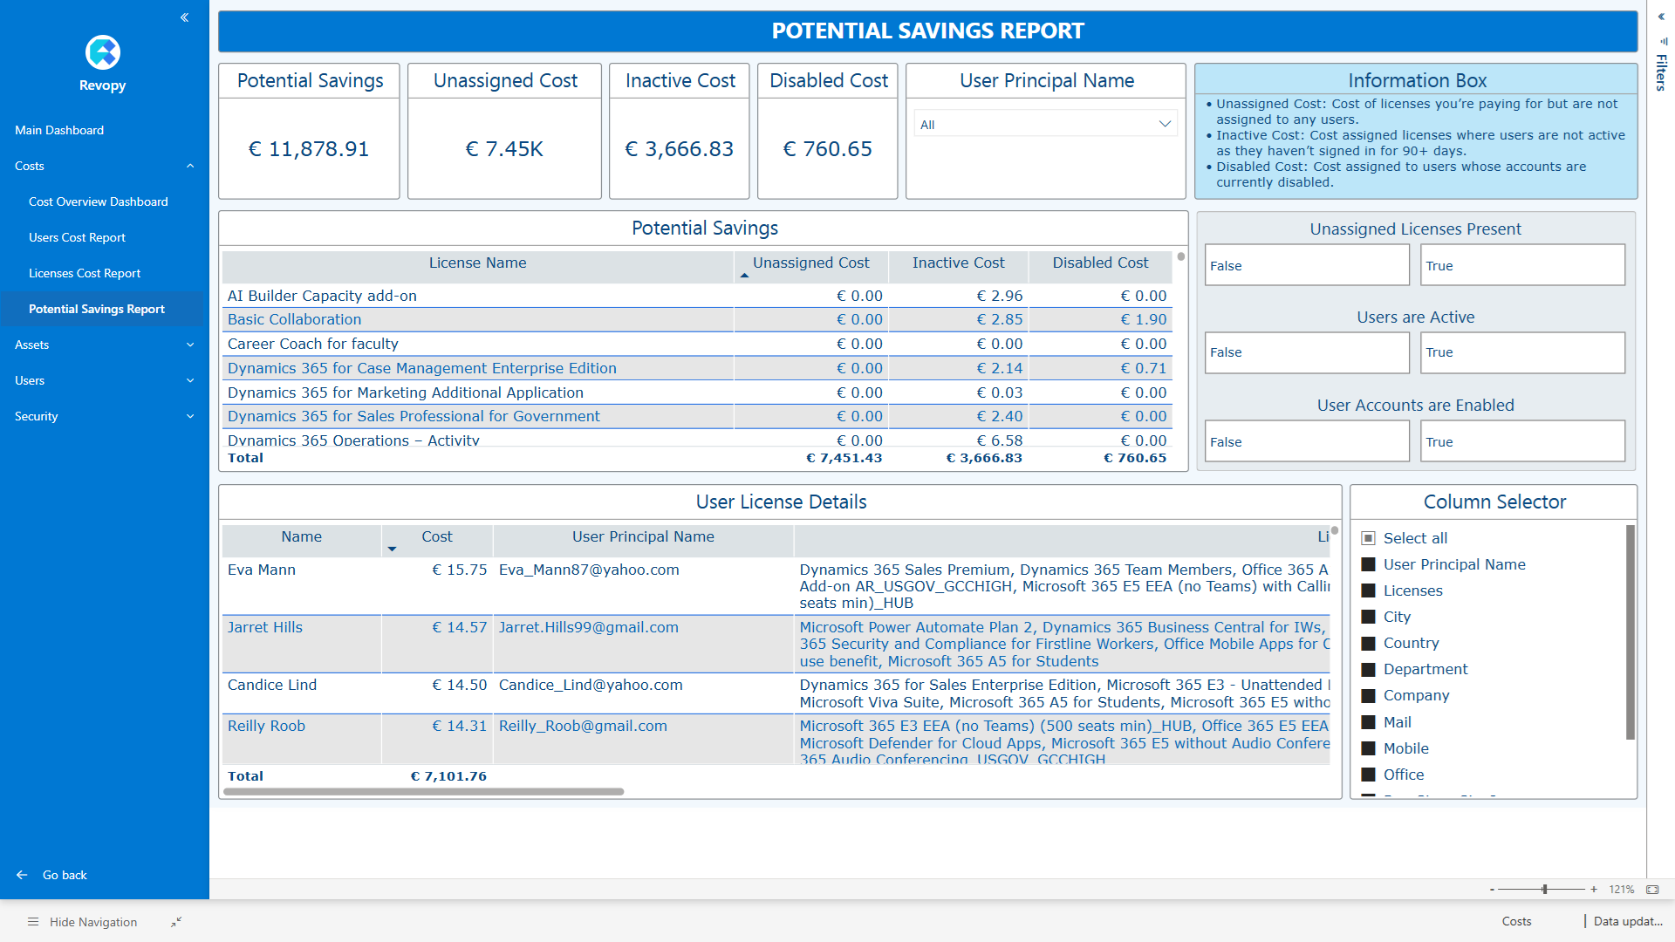This screenshot has width=1675, height=942.
Task: Click the collapse arrows icon beside Hide Navigation
Action: 176,922
